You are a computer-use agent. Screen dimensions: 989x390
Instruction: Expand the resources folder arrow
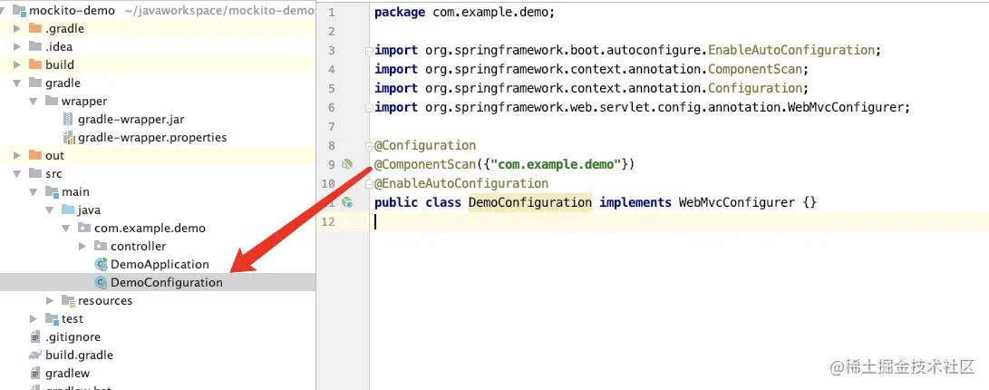click(x=50, y=301)
